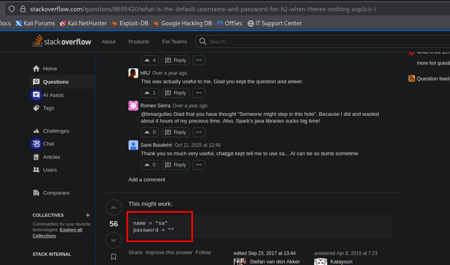Open Chat in the sidebar
450x265 pixels.
[x=62, y=144]
